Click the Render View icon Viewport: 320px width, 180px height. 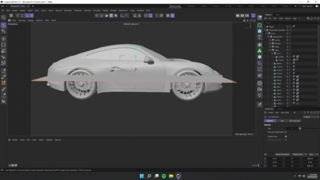pyautogui.click(x=237, y=15)
